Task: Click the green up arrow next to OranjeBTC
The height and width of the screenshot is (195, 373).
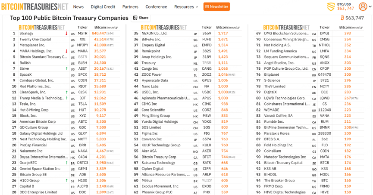Action: pos(66,163)
